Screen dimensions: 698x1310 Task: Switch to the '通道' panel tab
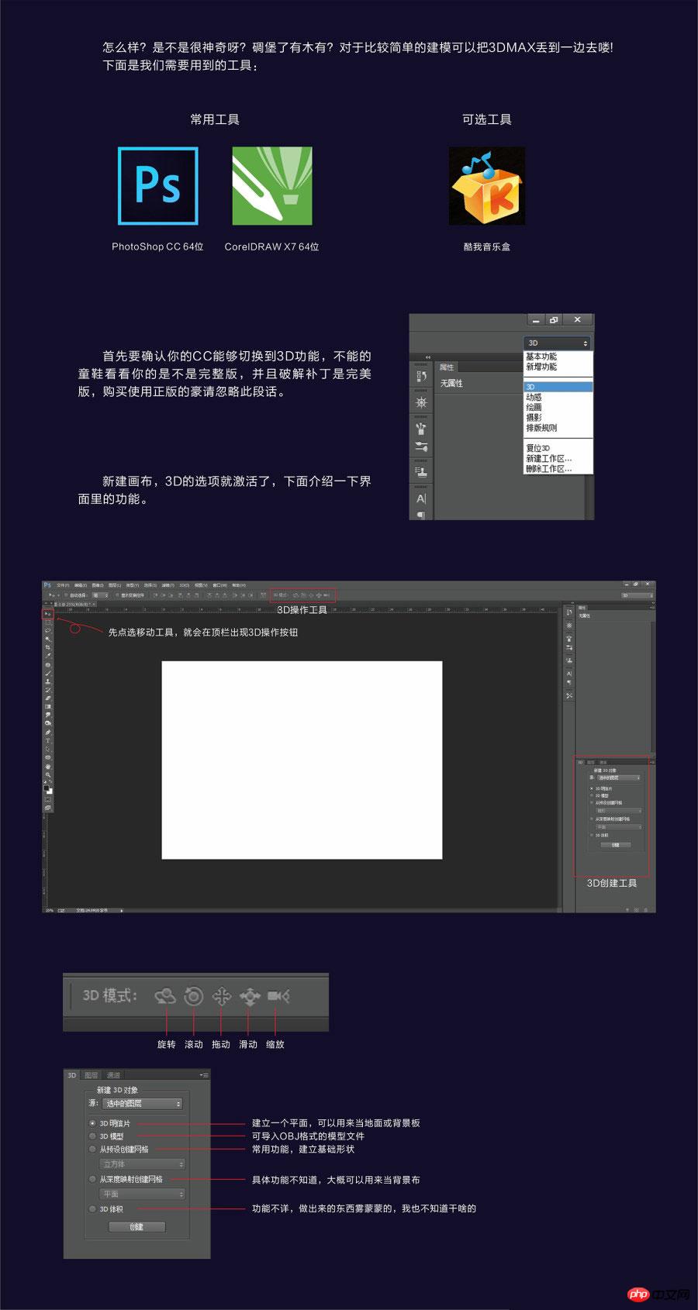113,1075
